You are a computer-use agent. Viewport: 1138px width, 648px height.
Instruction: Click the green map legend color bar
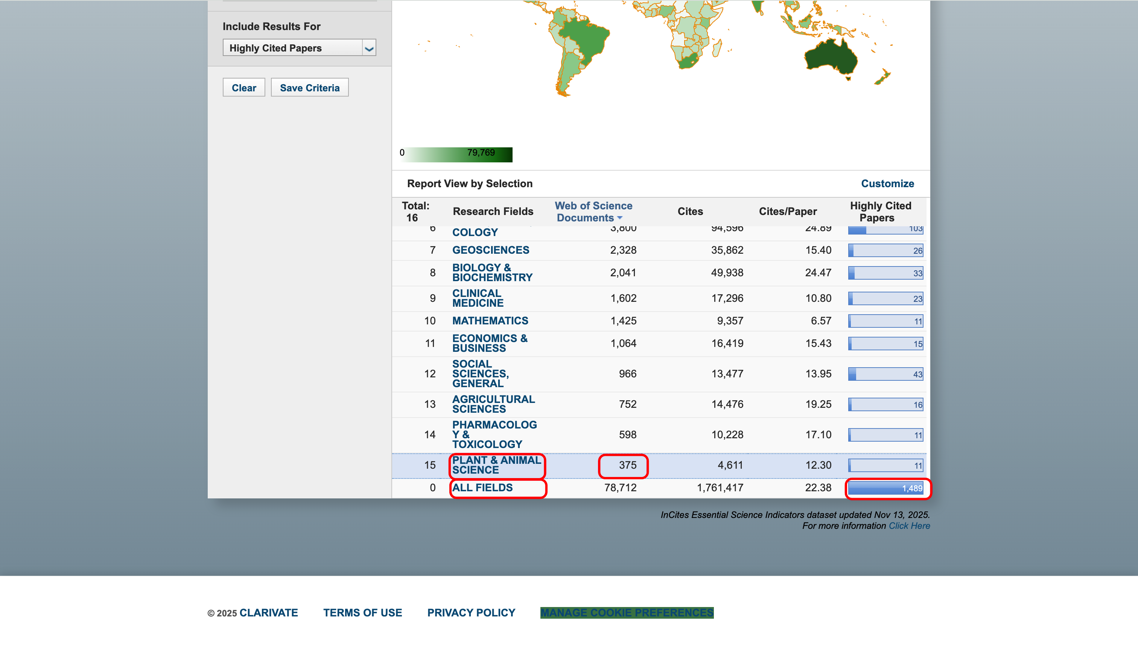point(456,154)
